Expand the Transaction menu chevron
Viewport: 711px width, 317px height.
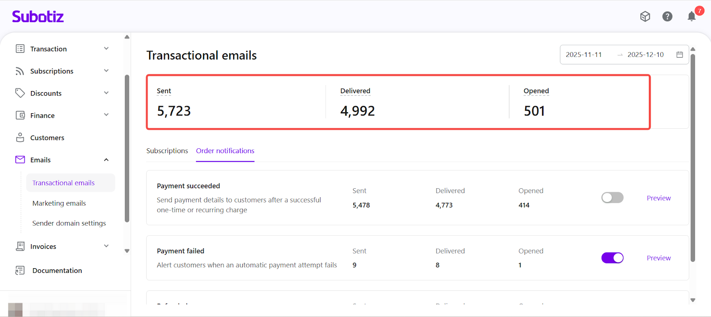tap(106, 49)
